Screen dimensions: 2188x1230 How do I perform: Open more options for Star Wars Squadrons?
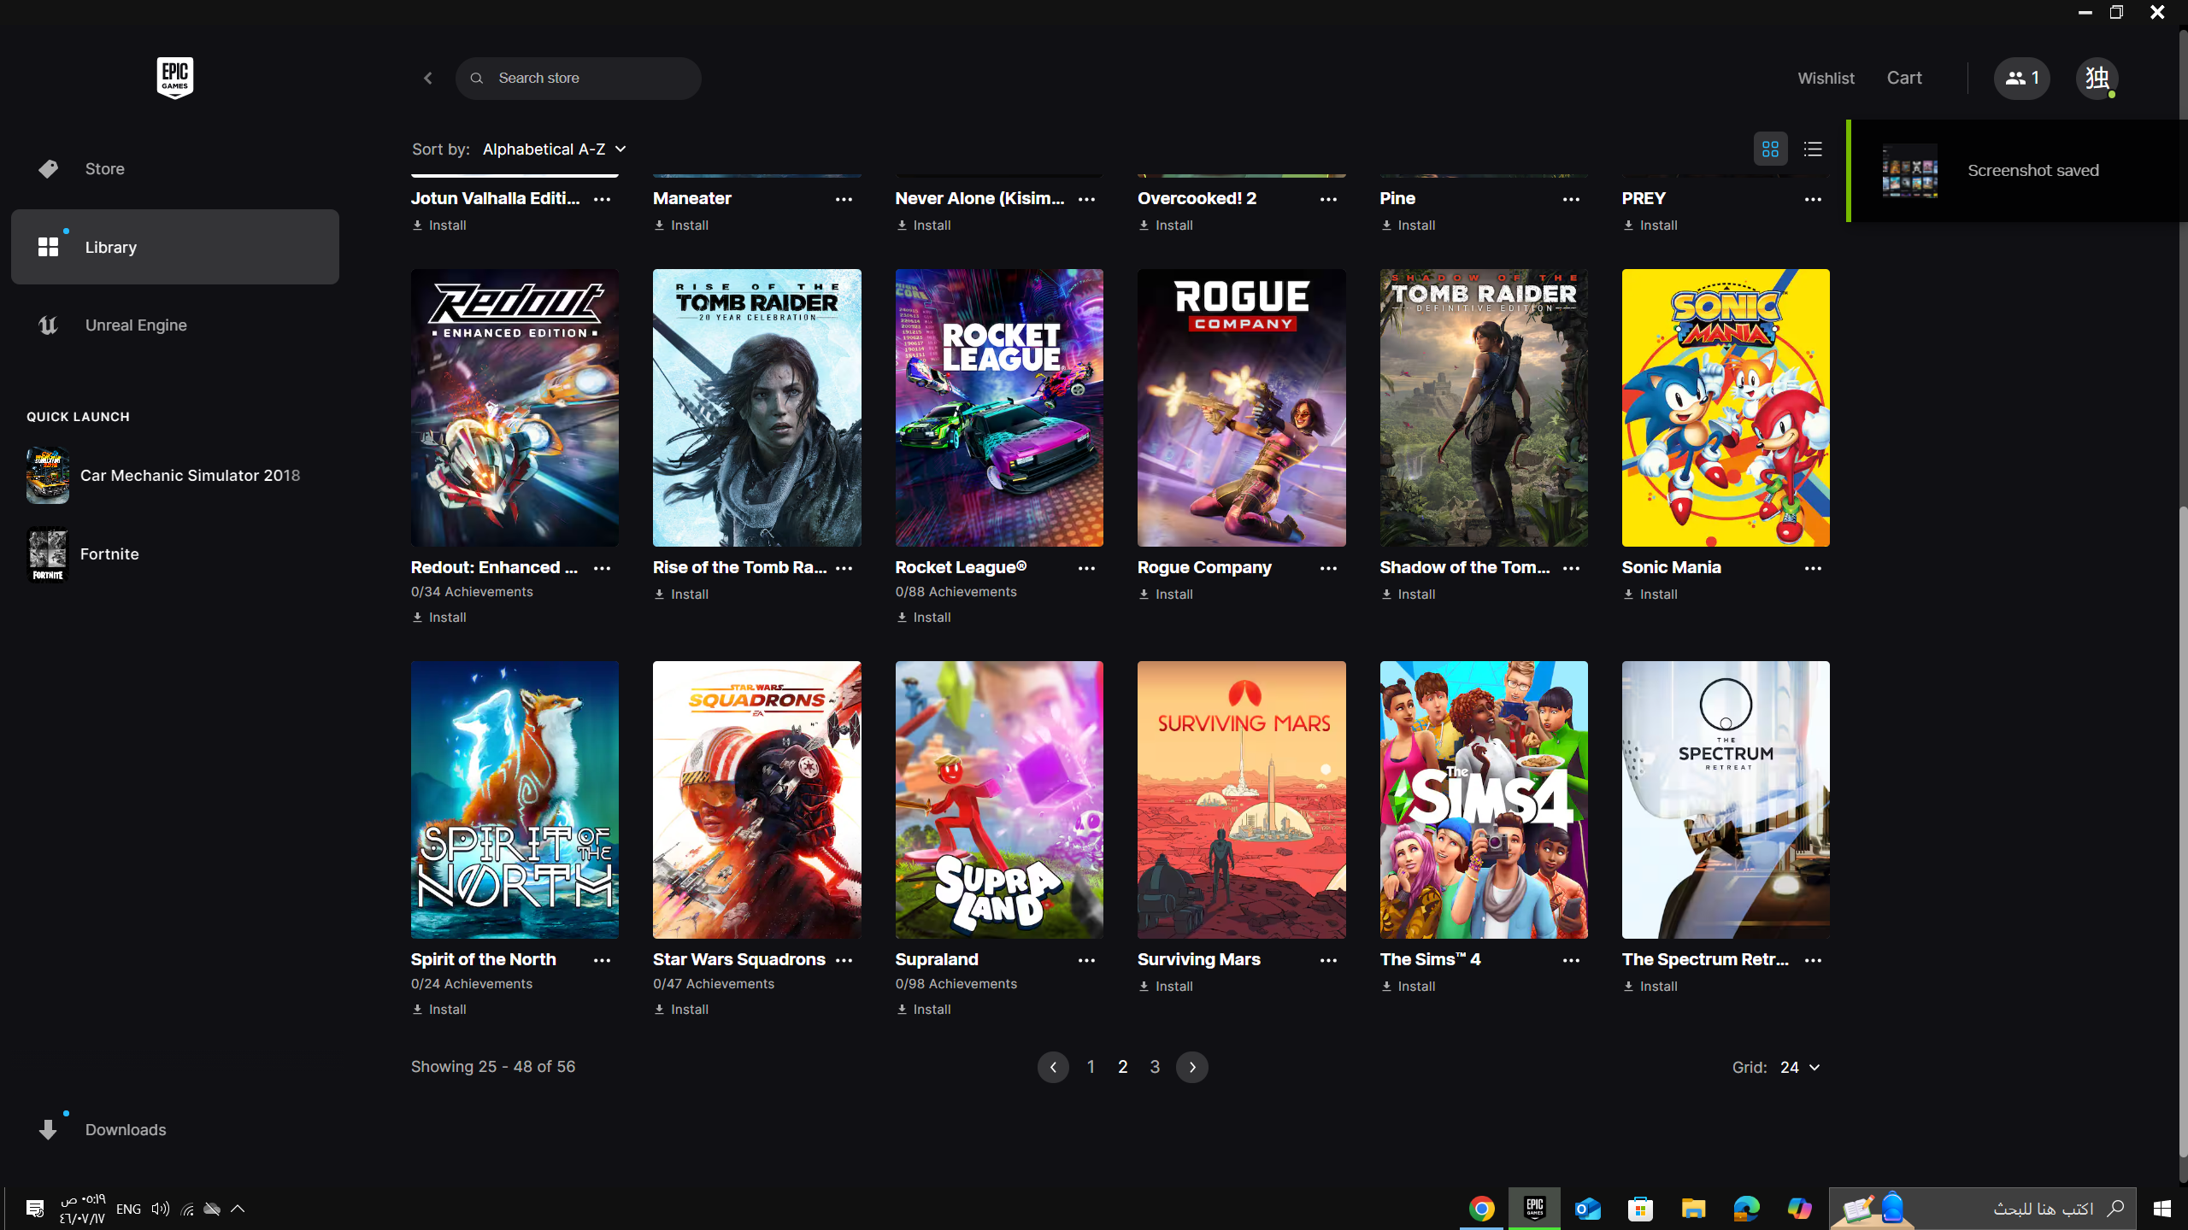click(x=844, y=960)
